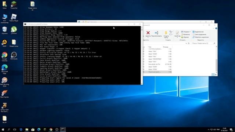
Task: Open Chrome from the taskbar
Action: [x=51, y=129]
